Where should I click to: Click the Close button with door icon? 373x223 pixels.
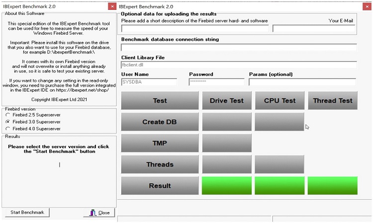99,213
